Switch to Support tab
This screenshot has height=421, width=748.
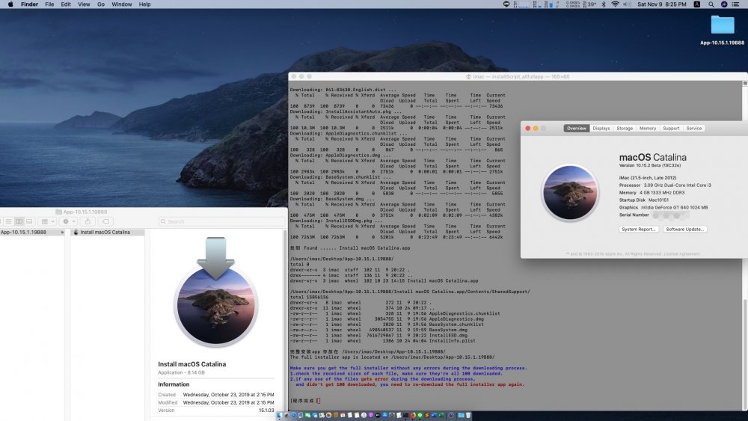(671, 129)
